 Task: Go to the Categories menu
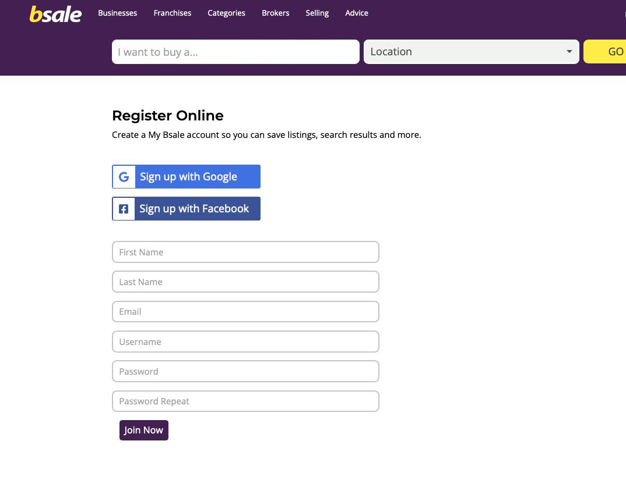[226, 13]
